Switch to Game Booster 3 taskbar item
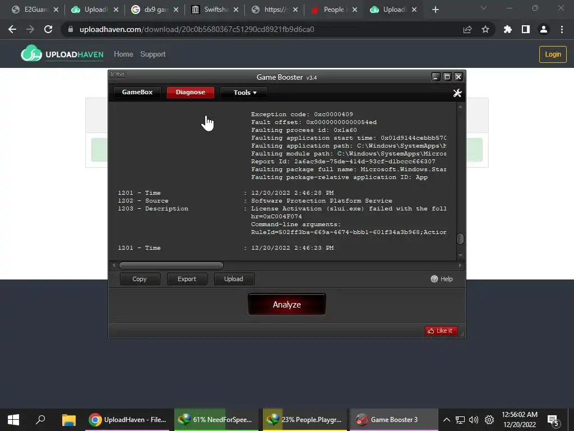Viewport: 574px width, 431px height. [394, 420]
